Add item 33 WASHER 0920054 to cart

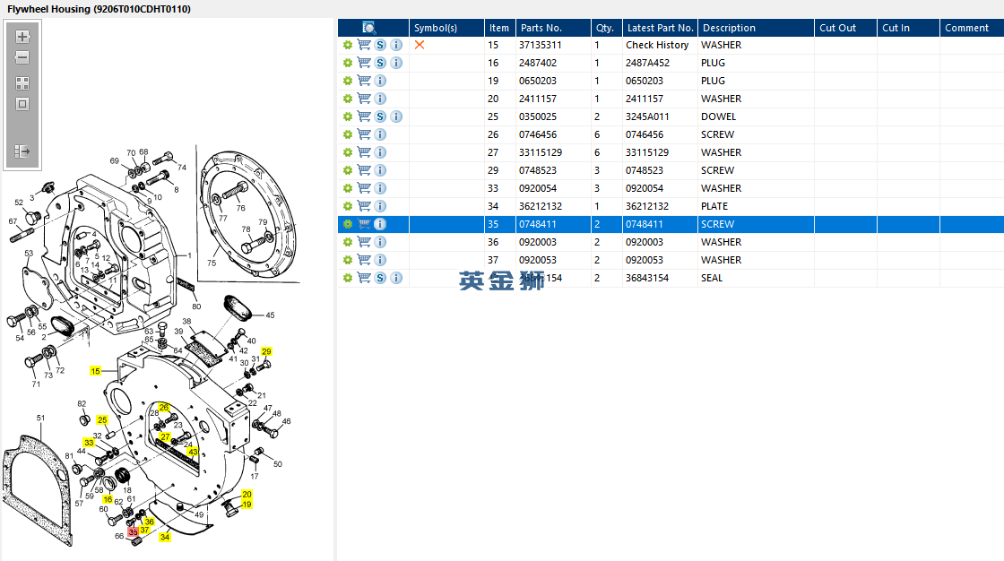364,188
